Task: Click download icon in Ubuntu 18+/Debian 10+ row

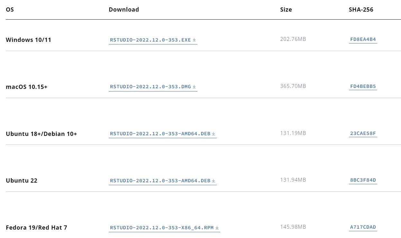Action: coord(214,134)
